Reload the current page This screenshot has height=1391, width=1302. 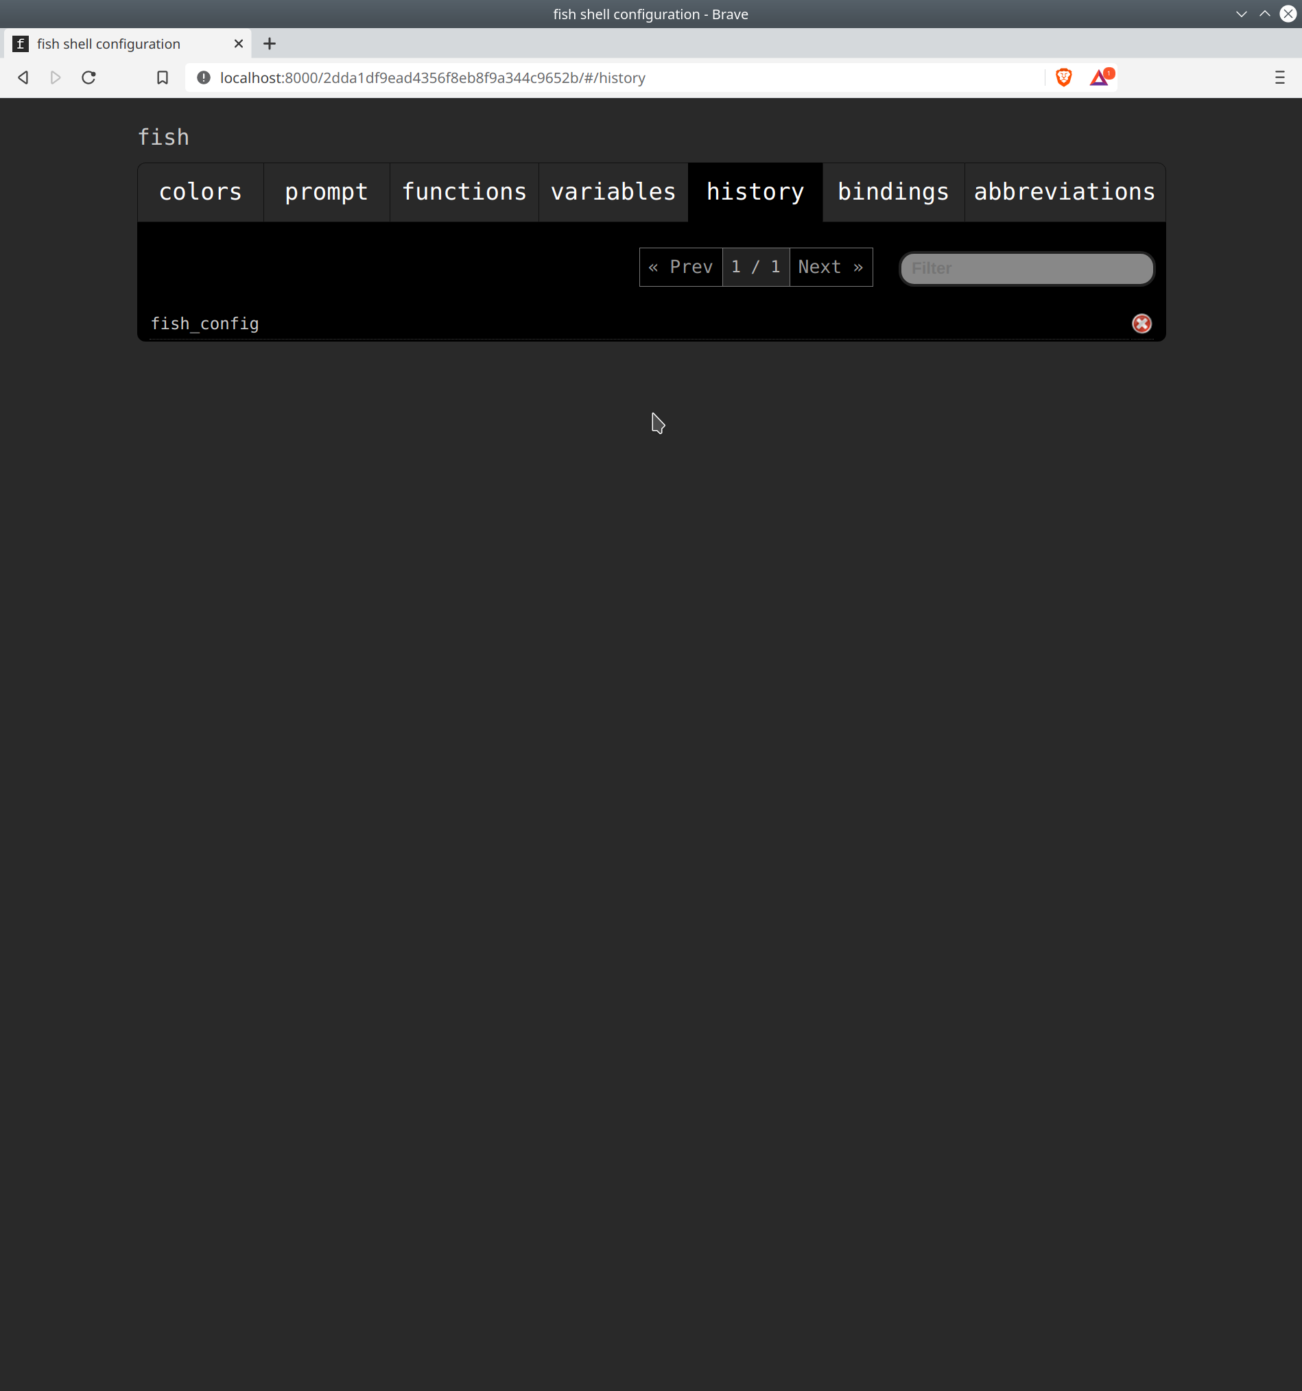click(x=89, y=78)
